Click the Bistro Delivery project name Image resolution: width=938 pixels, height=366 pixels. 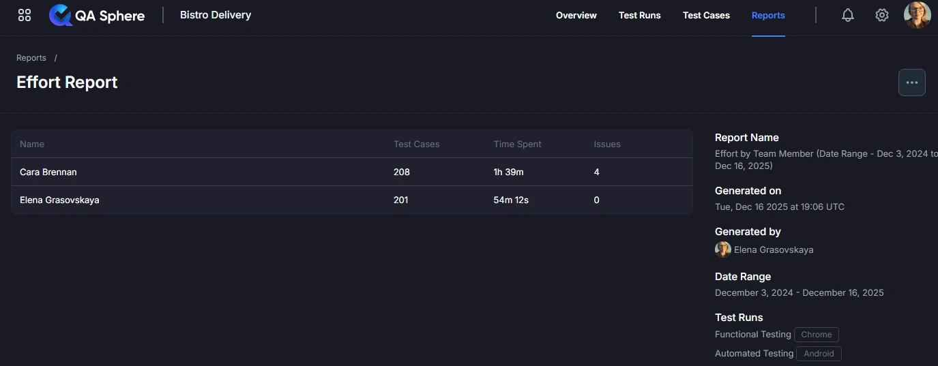[x=216, y=14]
